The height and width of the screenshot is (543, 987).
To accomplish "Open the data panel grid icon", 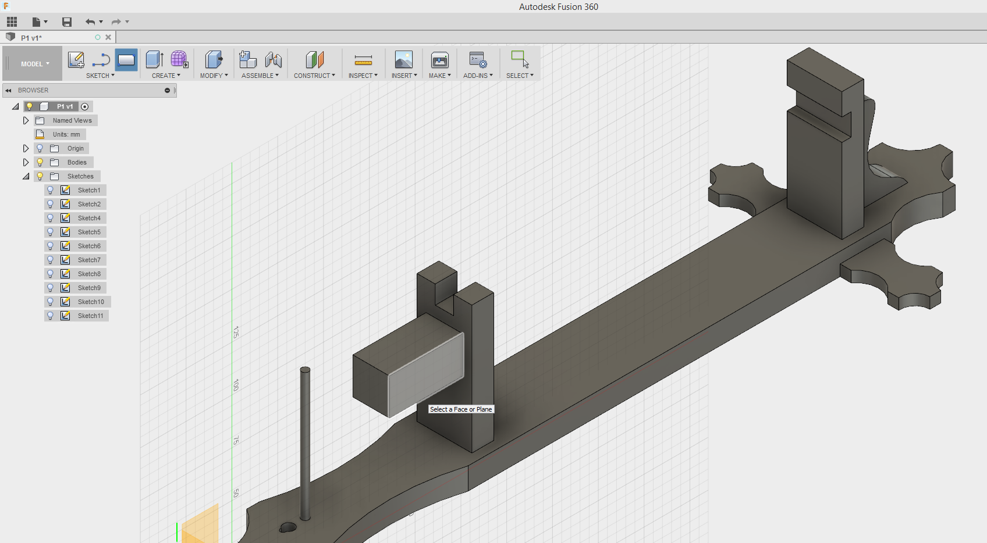I will [12, 22].
